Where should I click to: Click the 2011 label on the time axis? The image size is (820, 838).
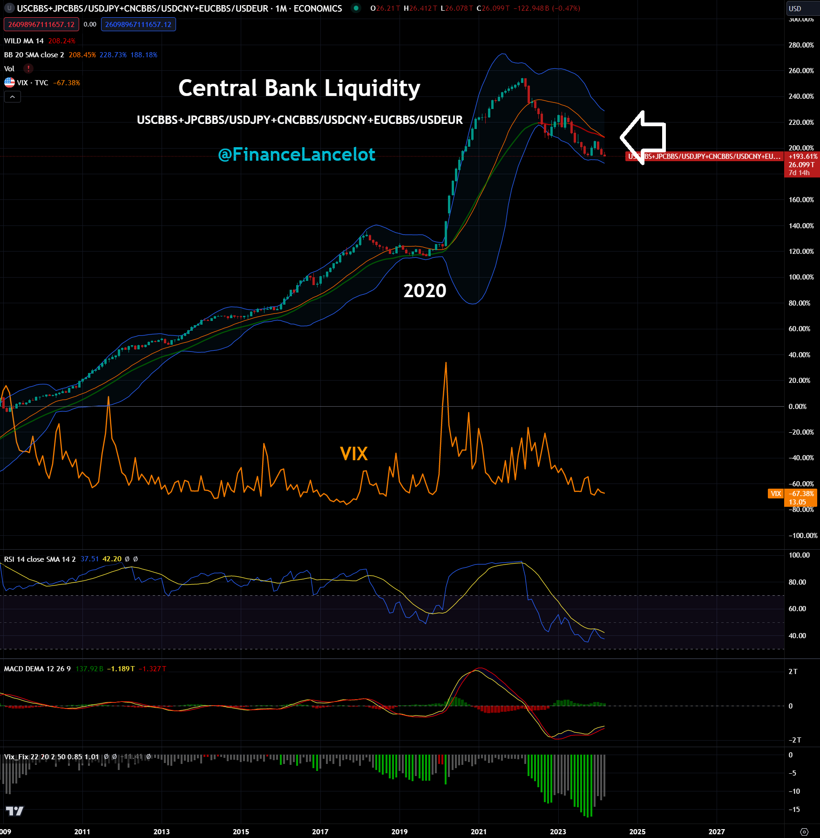click(x=82, y=831)
